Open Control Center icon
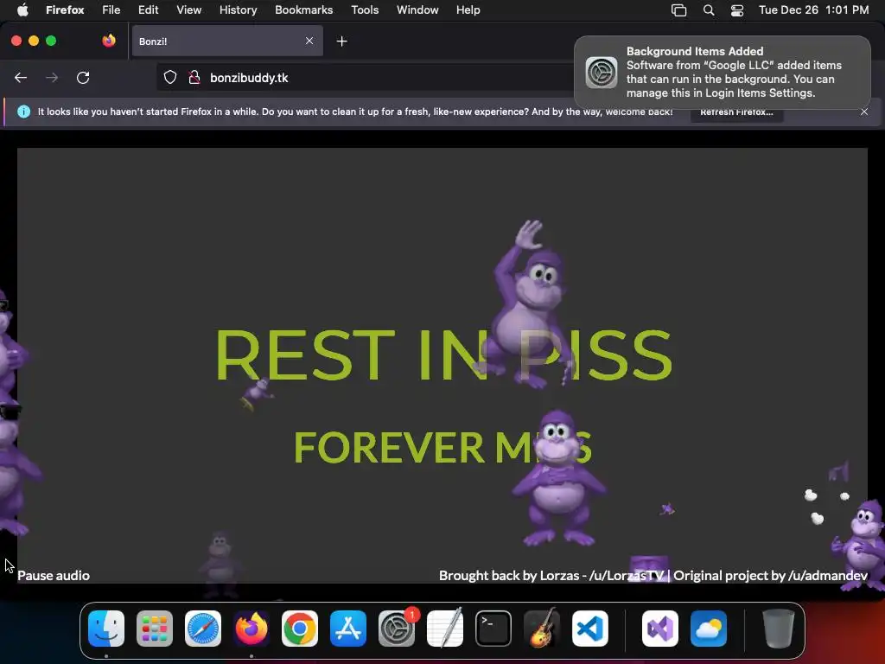Viewport: 885px width, 664px height. pos(737,10)
